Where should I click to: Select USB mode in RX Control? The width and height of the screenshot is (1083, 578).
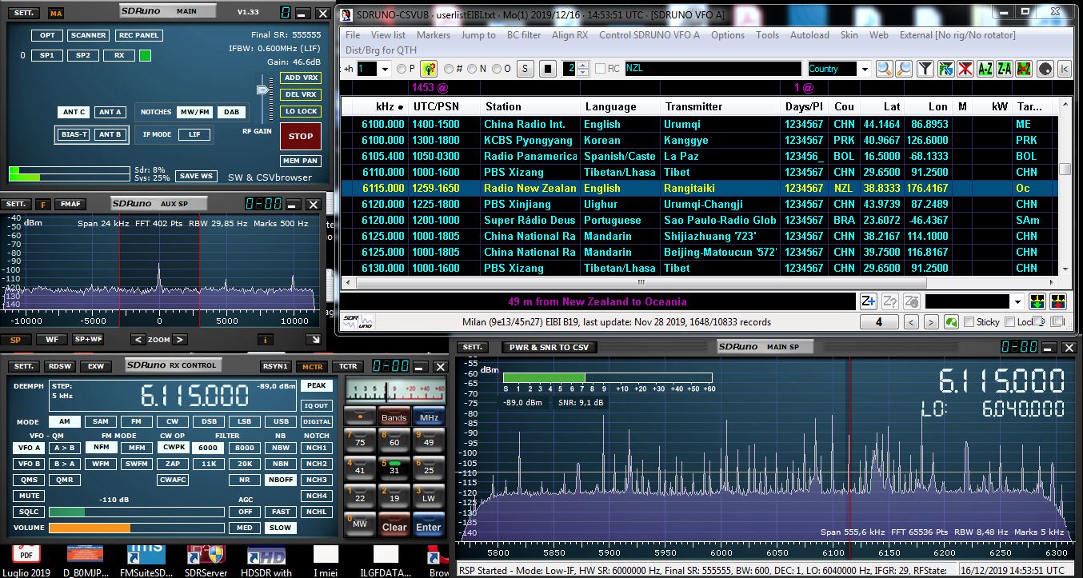[x=281, y=421]
